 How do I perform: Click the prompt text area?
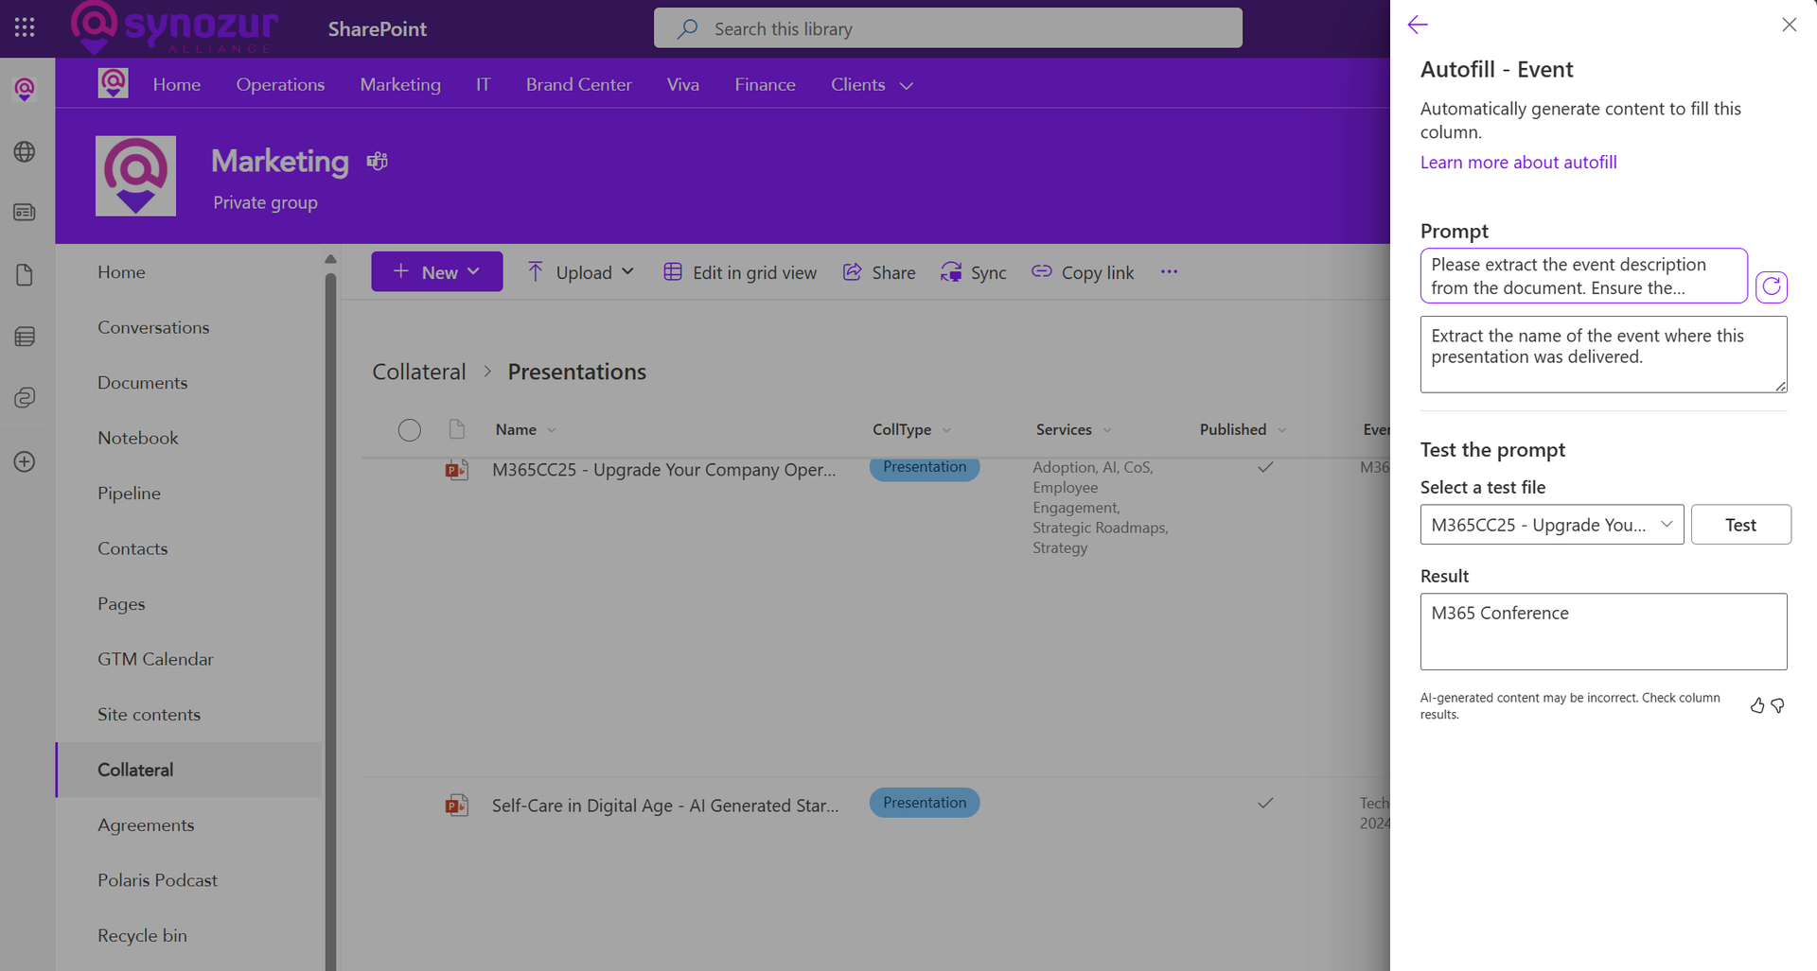click(x=1603, y=355)
